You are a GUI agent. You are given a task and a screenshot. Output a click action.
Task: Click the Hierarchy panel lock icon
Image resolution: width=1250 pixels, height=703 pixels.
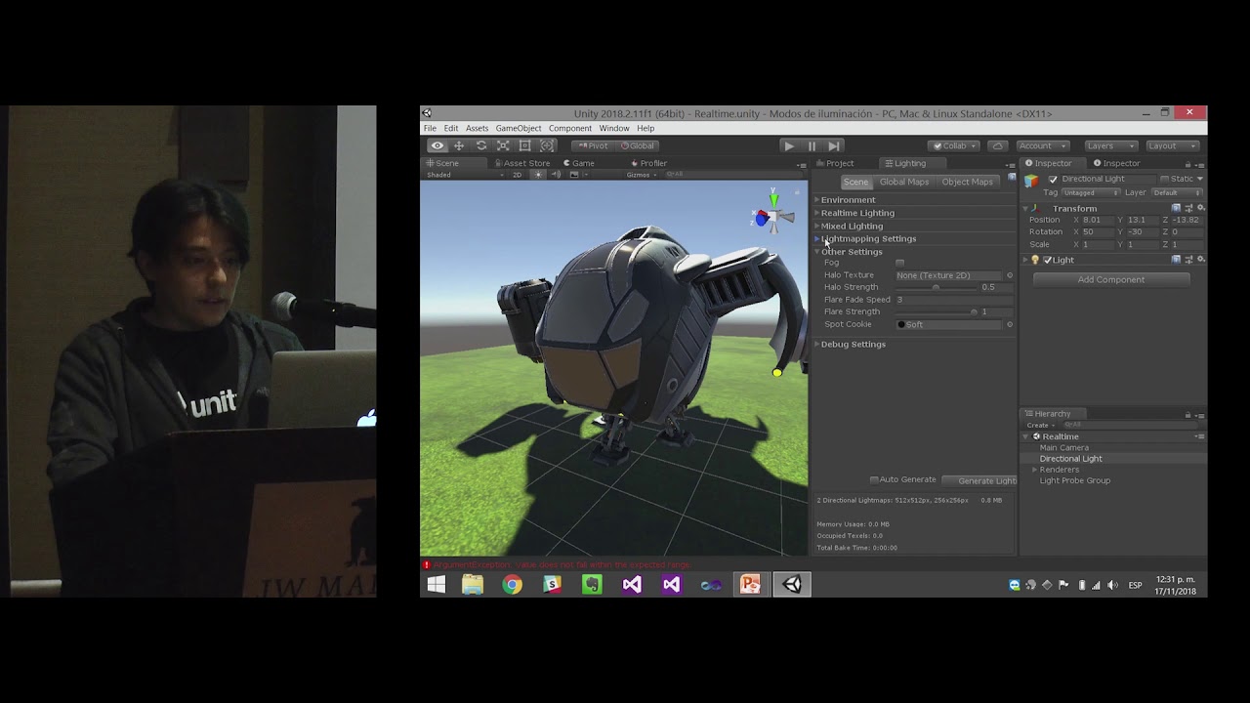(x=1187, y=414)
